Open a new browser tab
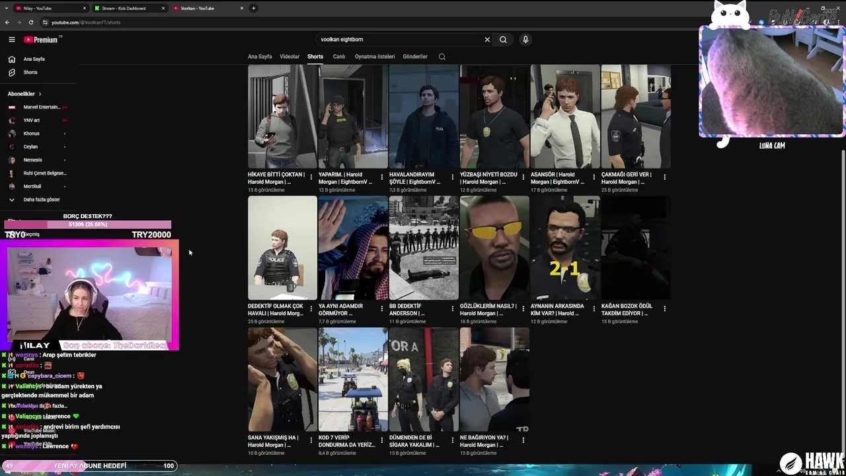Screen dimensions: 846x476 [254, 9]
